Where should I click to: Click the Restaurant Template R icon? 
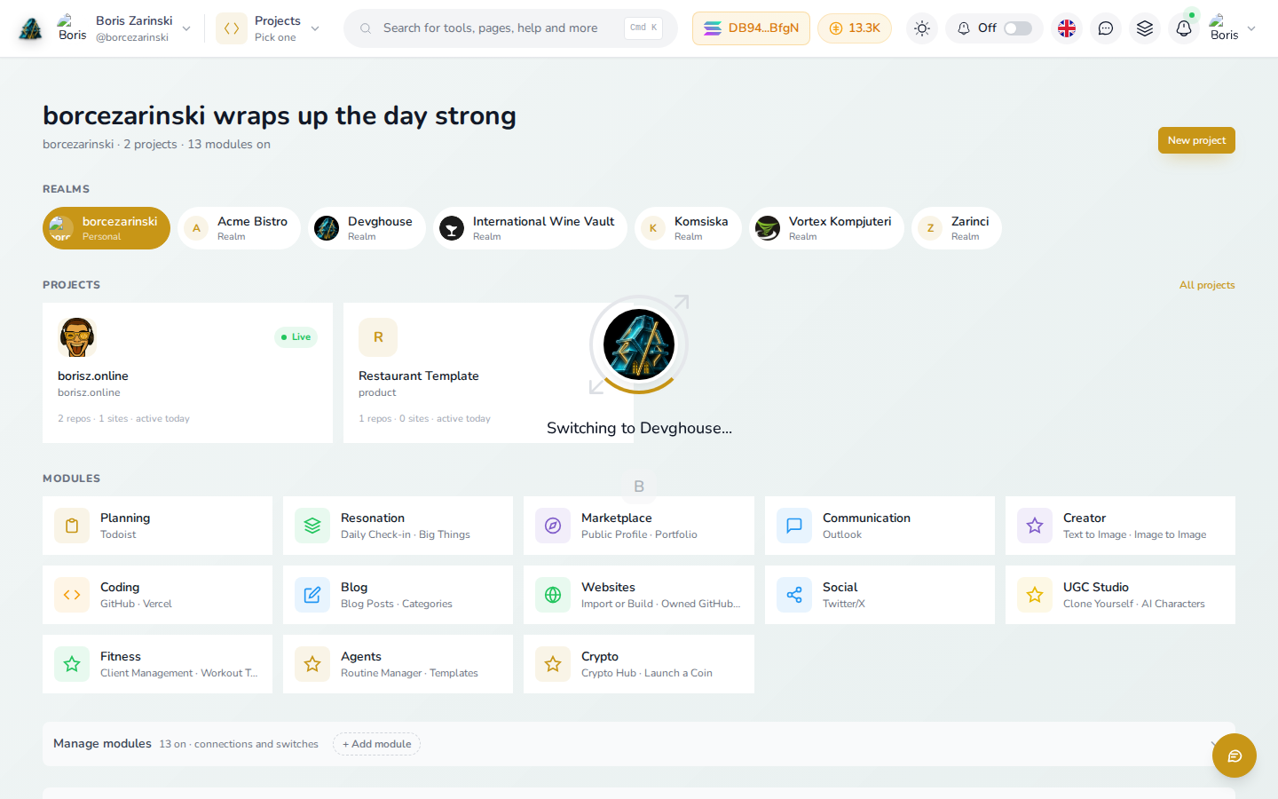click(378, 337)
